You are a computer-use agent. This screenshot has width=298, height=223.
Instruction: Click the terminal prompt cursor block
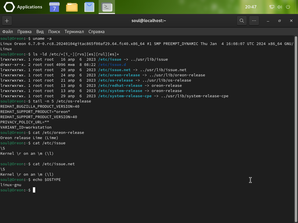pos(34,190)
